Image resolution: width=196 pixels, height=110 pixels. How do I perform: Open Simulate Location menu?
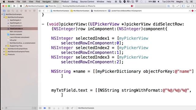pos(72,108)
